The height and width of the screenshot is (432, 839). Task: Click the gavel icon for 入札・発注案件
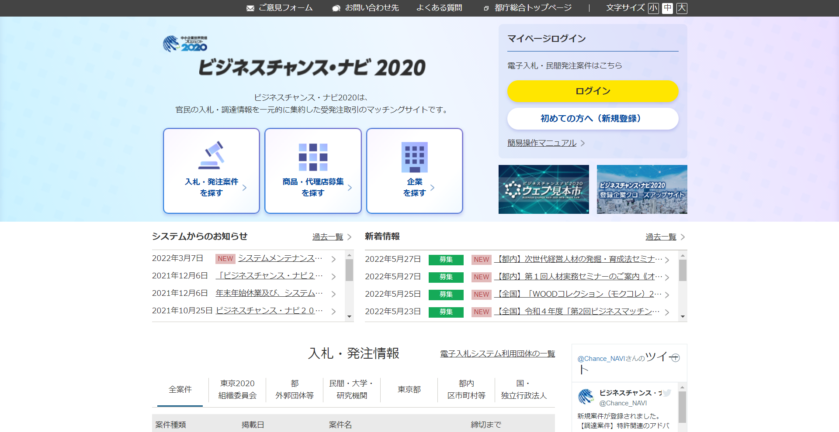211,155
